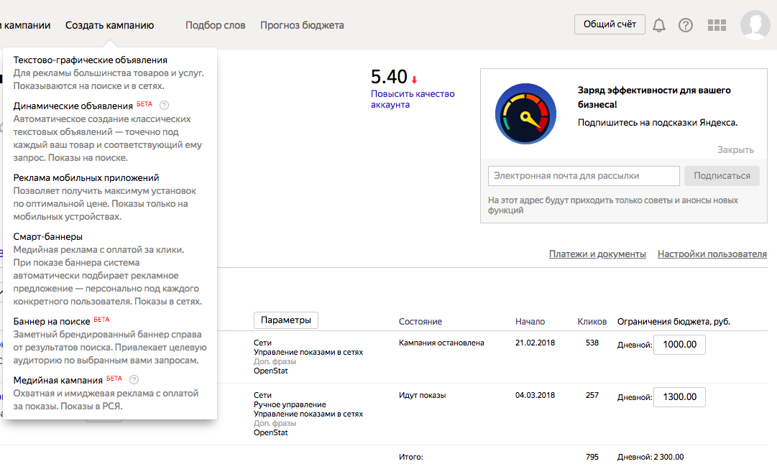Open the help question mark icon

pyautogui.click(x=686, y=24)
